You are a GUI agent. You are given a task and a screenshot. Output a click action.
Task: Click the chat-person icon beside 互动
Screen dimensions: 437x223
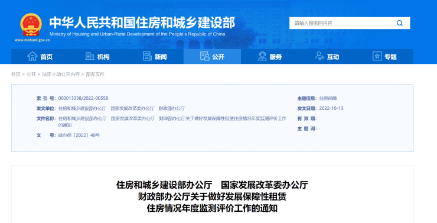319,56
